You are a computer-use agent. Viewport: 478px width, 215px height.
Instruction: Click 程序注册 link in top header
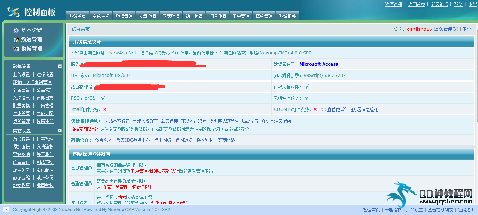[394, 4]
